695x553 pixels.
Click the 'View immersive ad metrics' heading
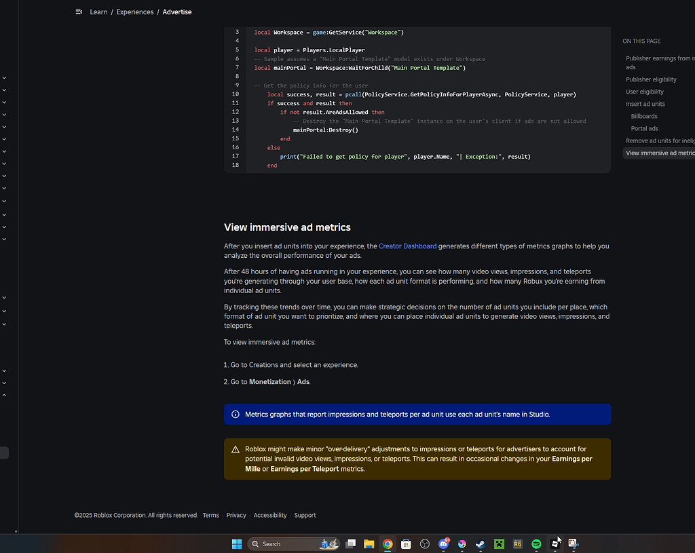coord(287,227)
